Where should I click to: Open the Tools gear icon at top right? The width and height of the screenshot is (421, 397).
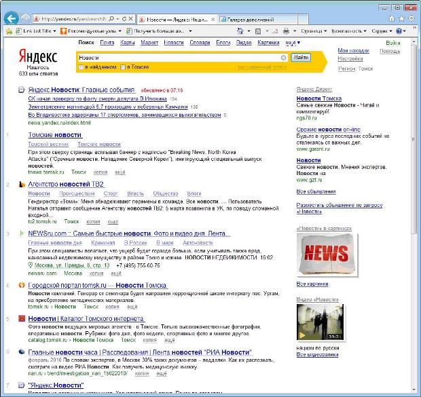click(411, 18)
